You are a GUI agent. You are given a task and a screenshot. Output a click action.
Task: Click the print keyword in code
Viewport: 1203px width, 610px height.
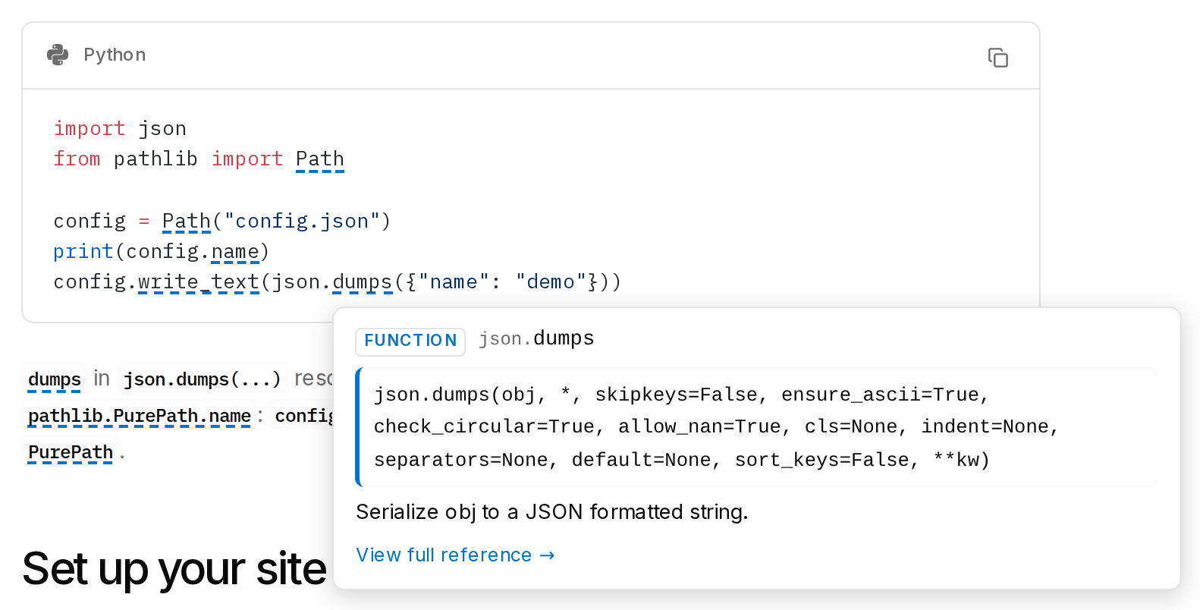pos(83,252)
